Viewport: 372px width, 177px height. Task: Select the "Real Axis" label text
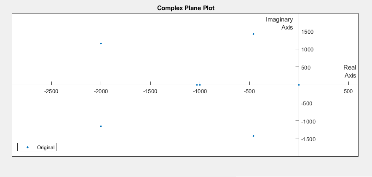click(350, 72)
